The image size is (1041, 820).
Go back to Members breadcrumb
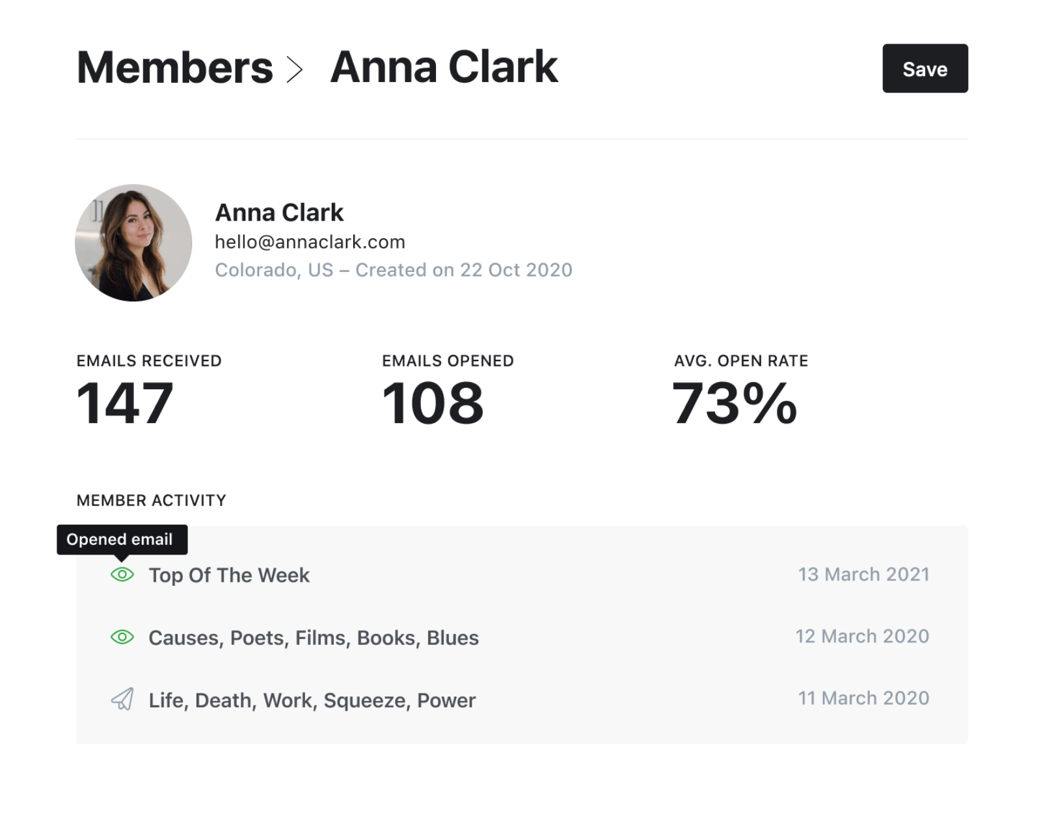(x=174, y=68)
